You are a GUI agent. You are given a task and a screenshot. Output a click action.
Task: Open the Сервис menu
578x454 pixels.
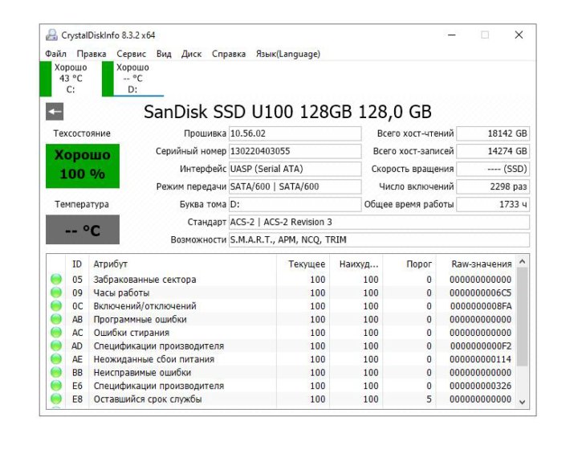tap(132, 54)
